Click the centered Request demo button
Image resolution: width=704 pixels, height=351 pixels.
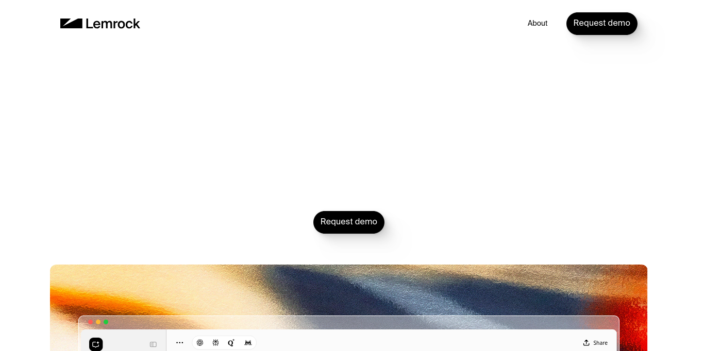pos(349,222)
